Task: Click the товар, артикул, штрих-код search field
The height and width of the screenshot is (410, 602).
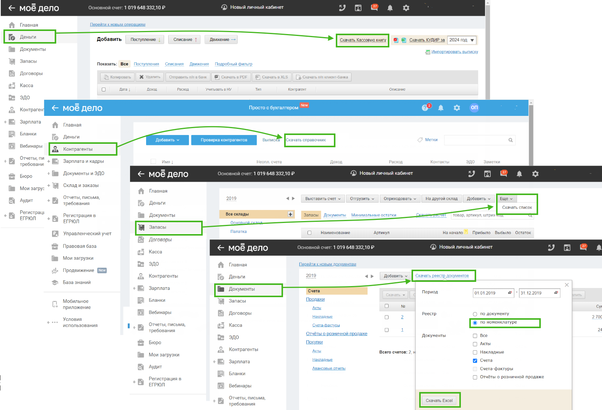Action: coord(492,215)
